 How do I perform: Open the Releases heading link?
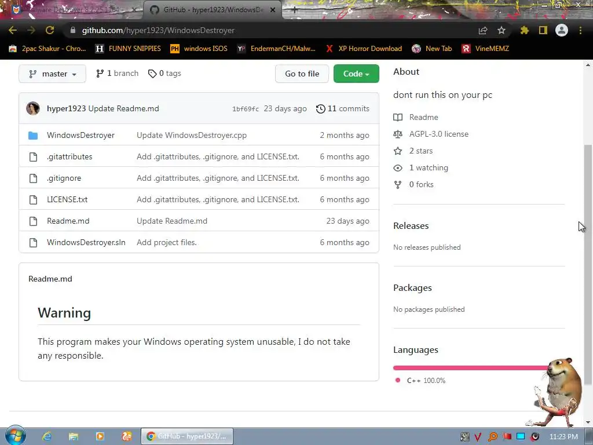tap(411, 226)
